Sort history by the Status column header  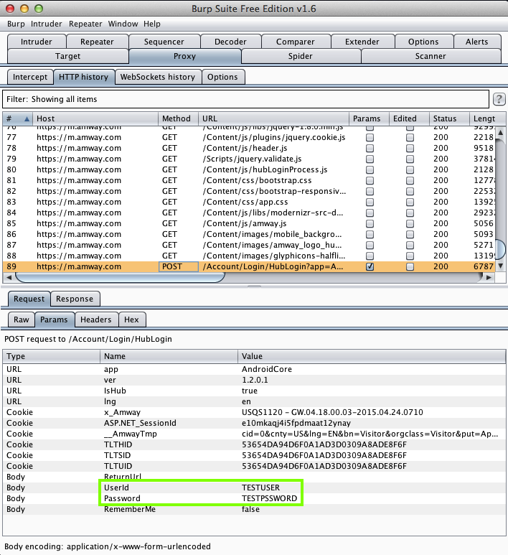(444, 118)
